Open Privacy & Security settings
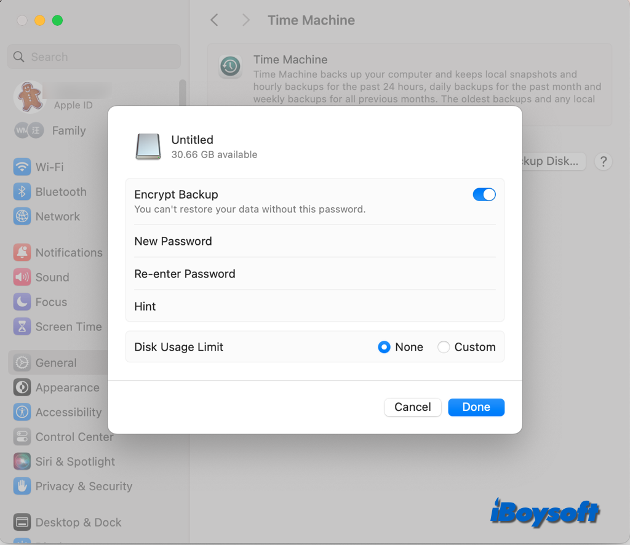Viewport: 630px width, 545px height. click(83, 487)
